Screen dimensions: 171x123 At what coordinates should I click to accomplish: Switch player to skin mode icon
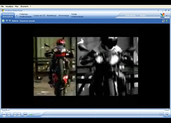pyautogui.click(x=167, y=114)
